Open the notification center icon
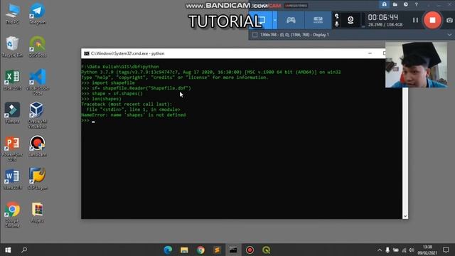 click(446, 250)
